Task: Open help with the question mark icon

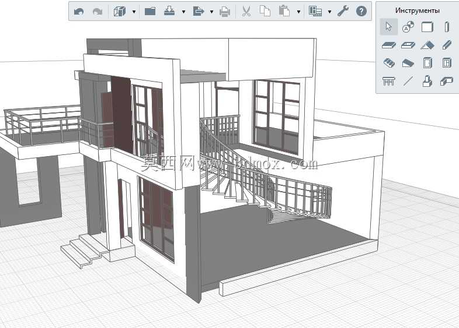Action: point(361,12)
